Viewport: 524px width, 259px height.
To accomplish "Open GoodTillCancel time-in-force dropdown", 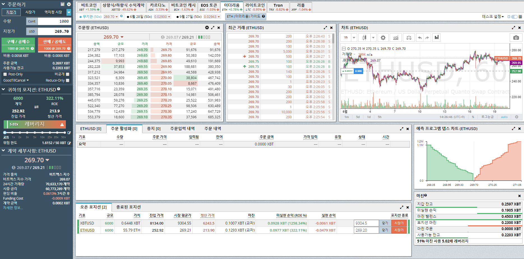I will point(16,80).
